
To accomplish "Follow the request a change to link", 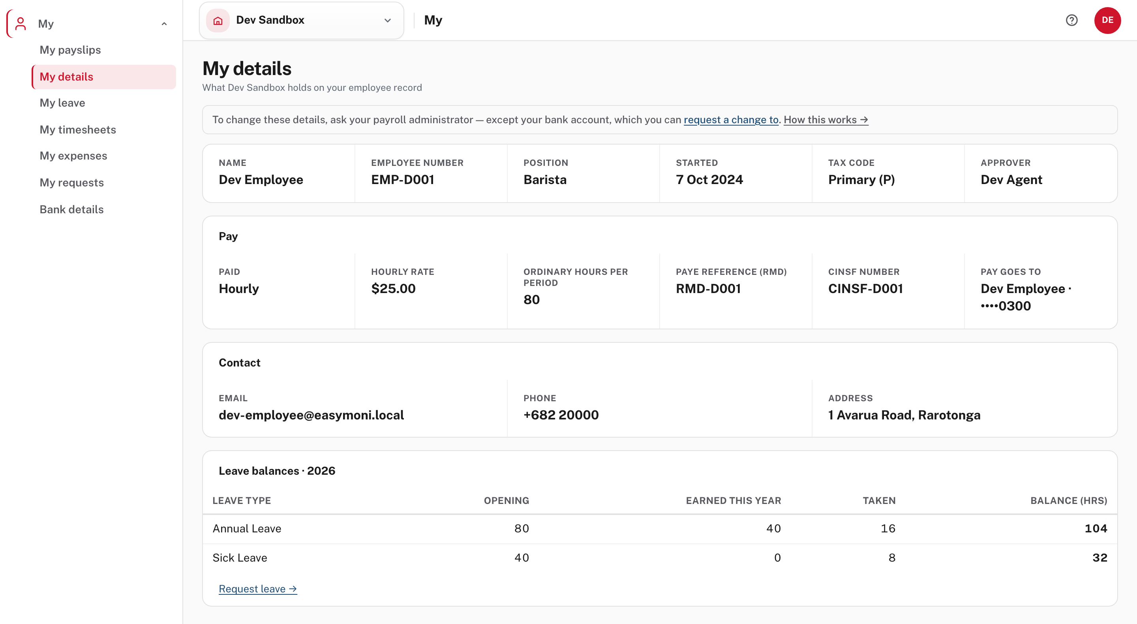I will (x=731, y=120).
